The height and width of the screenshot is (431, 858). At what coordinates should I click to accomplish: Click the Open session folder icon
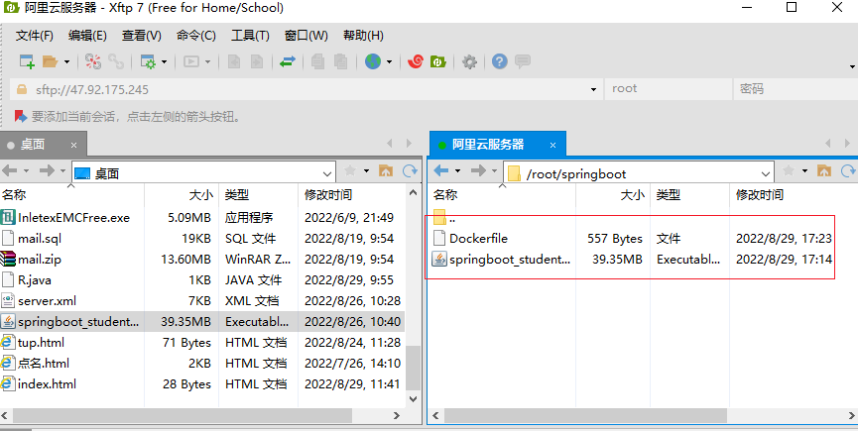(51, 61)
